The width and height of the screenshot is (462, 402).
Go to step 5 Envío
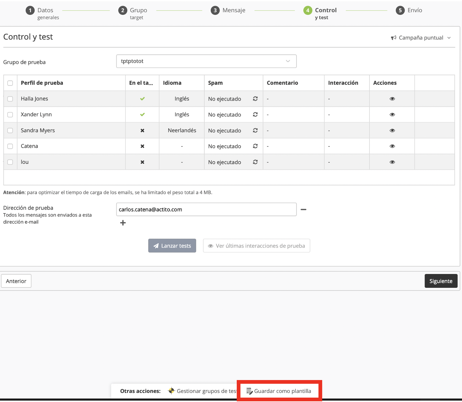click(x=409, y=10)
